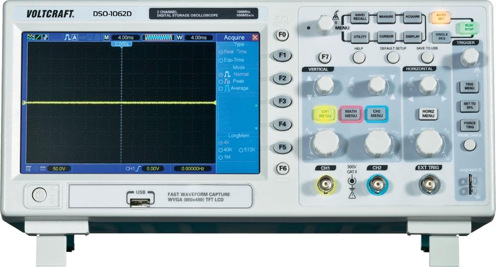This screenshot has height=267, width=496.
Task: Open the CURSOR menu
Action: pos(386,37)
